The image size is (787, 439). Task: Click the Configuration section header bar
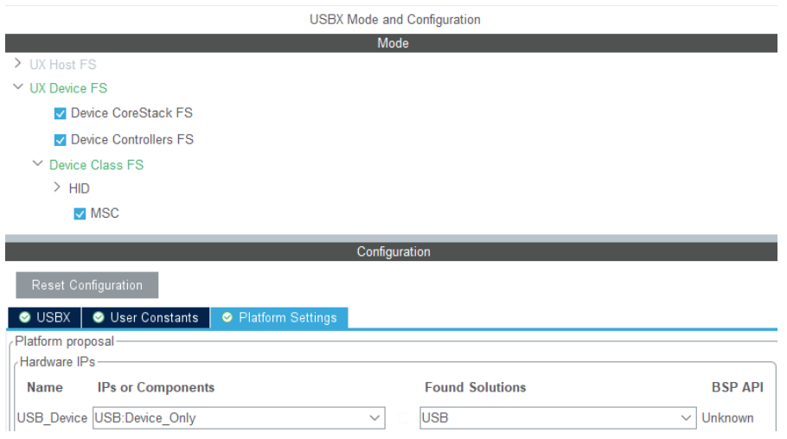[x=392, y=251]
